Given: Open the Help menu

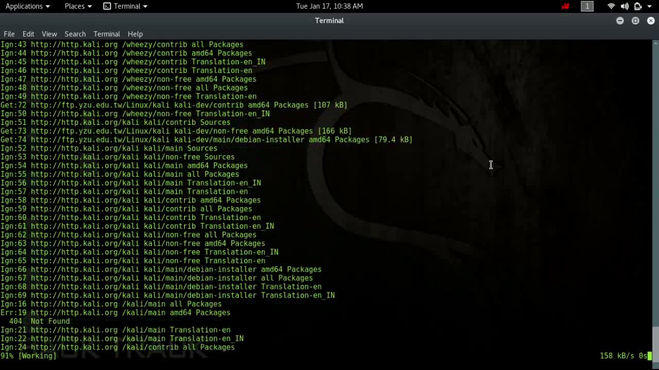Looking at the screenshot, I should [135, 34].
